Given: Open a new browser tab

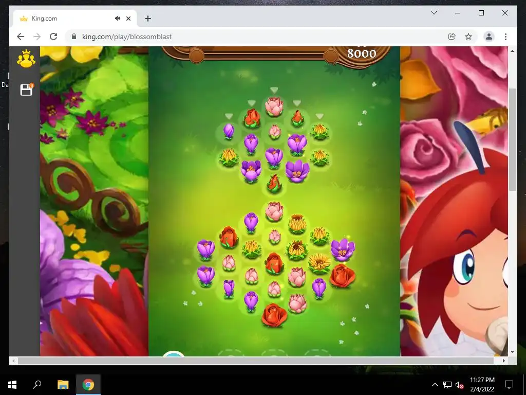Looking at the screenshot, I should pyautogui.click(x=147, y=19).
